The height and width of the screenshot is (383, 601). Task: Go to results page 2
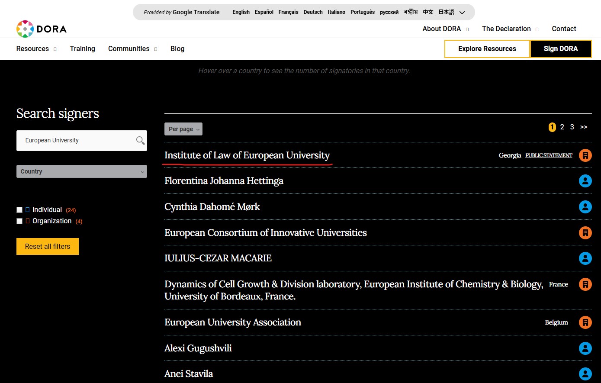click(x=562, y=127)
